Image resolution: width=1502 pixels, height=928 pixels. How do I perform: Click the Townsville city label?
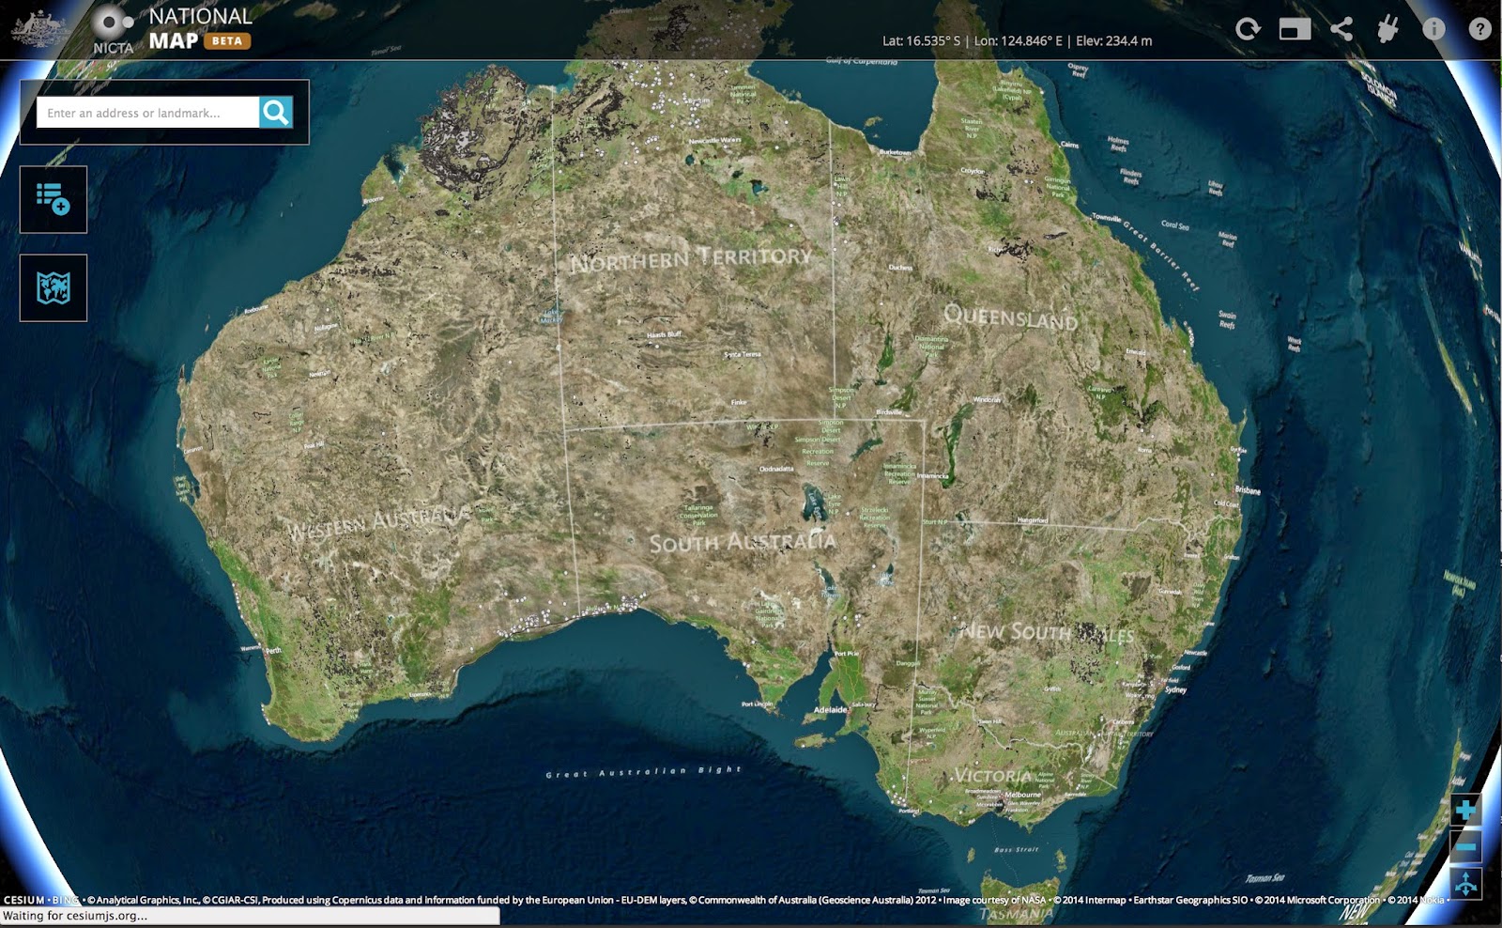[1106, 218]
